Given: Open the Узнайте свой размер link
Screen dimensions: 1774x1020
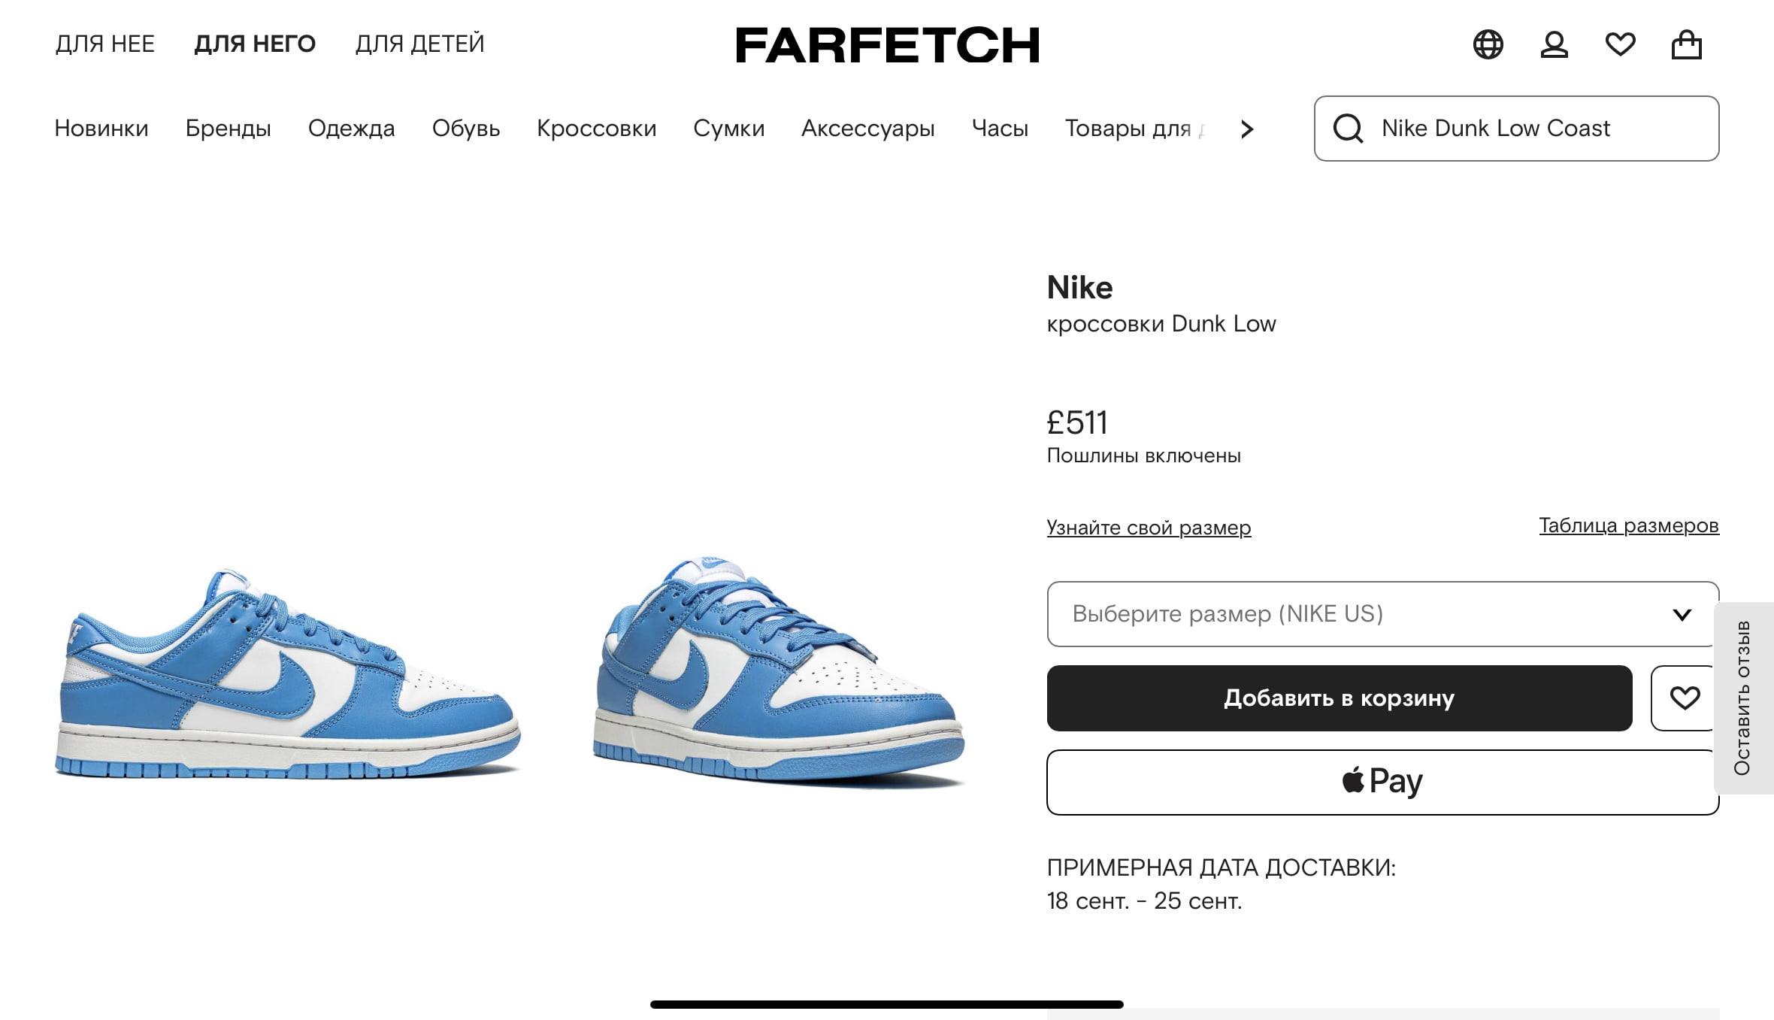Looking at the screenshot, I should 1149,528.
